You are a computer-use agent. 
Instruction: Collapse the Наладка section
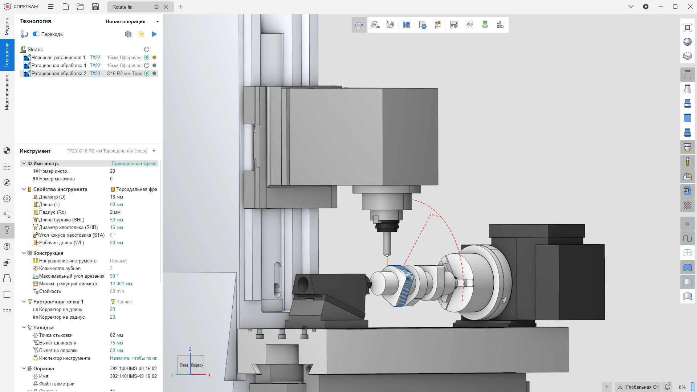24,327
